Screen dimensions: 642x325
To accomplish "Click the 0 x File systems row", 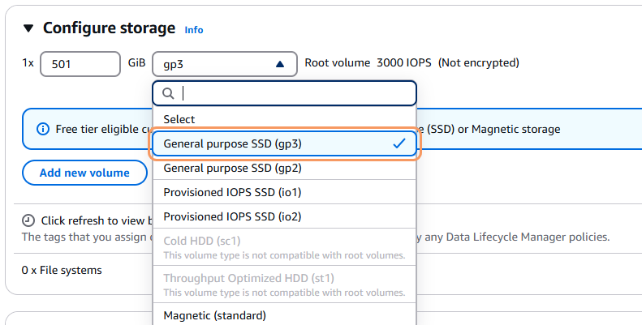I will (62, 270).
